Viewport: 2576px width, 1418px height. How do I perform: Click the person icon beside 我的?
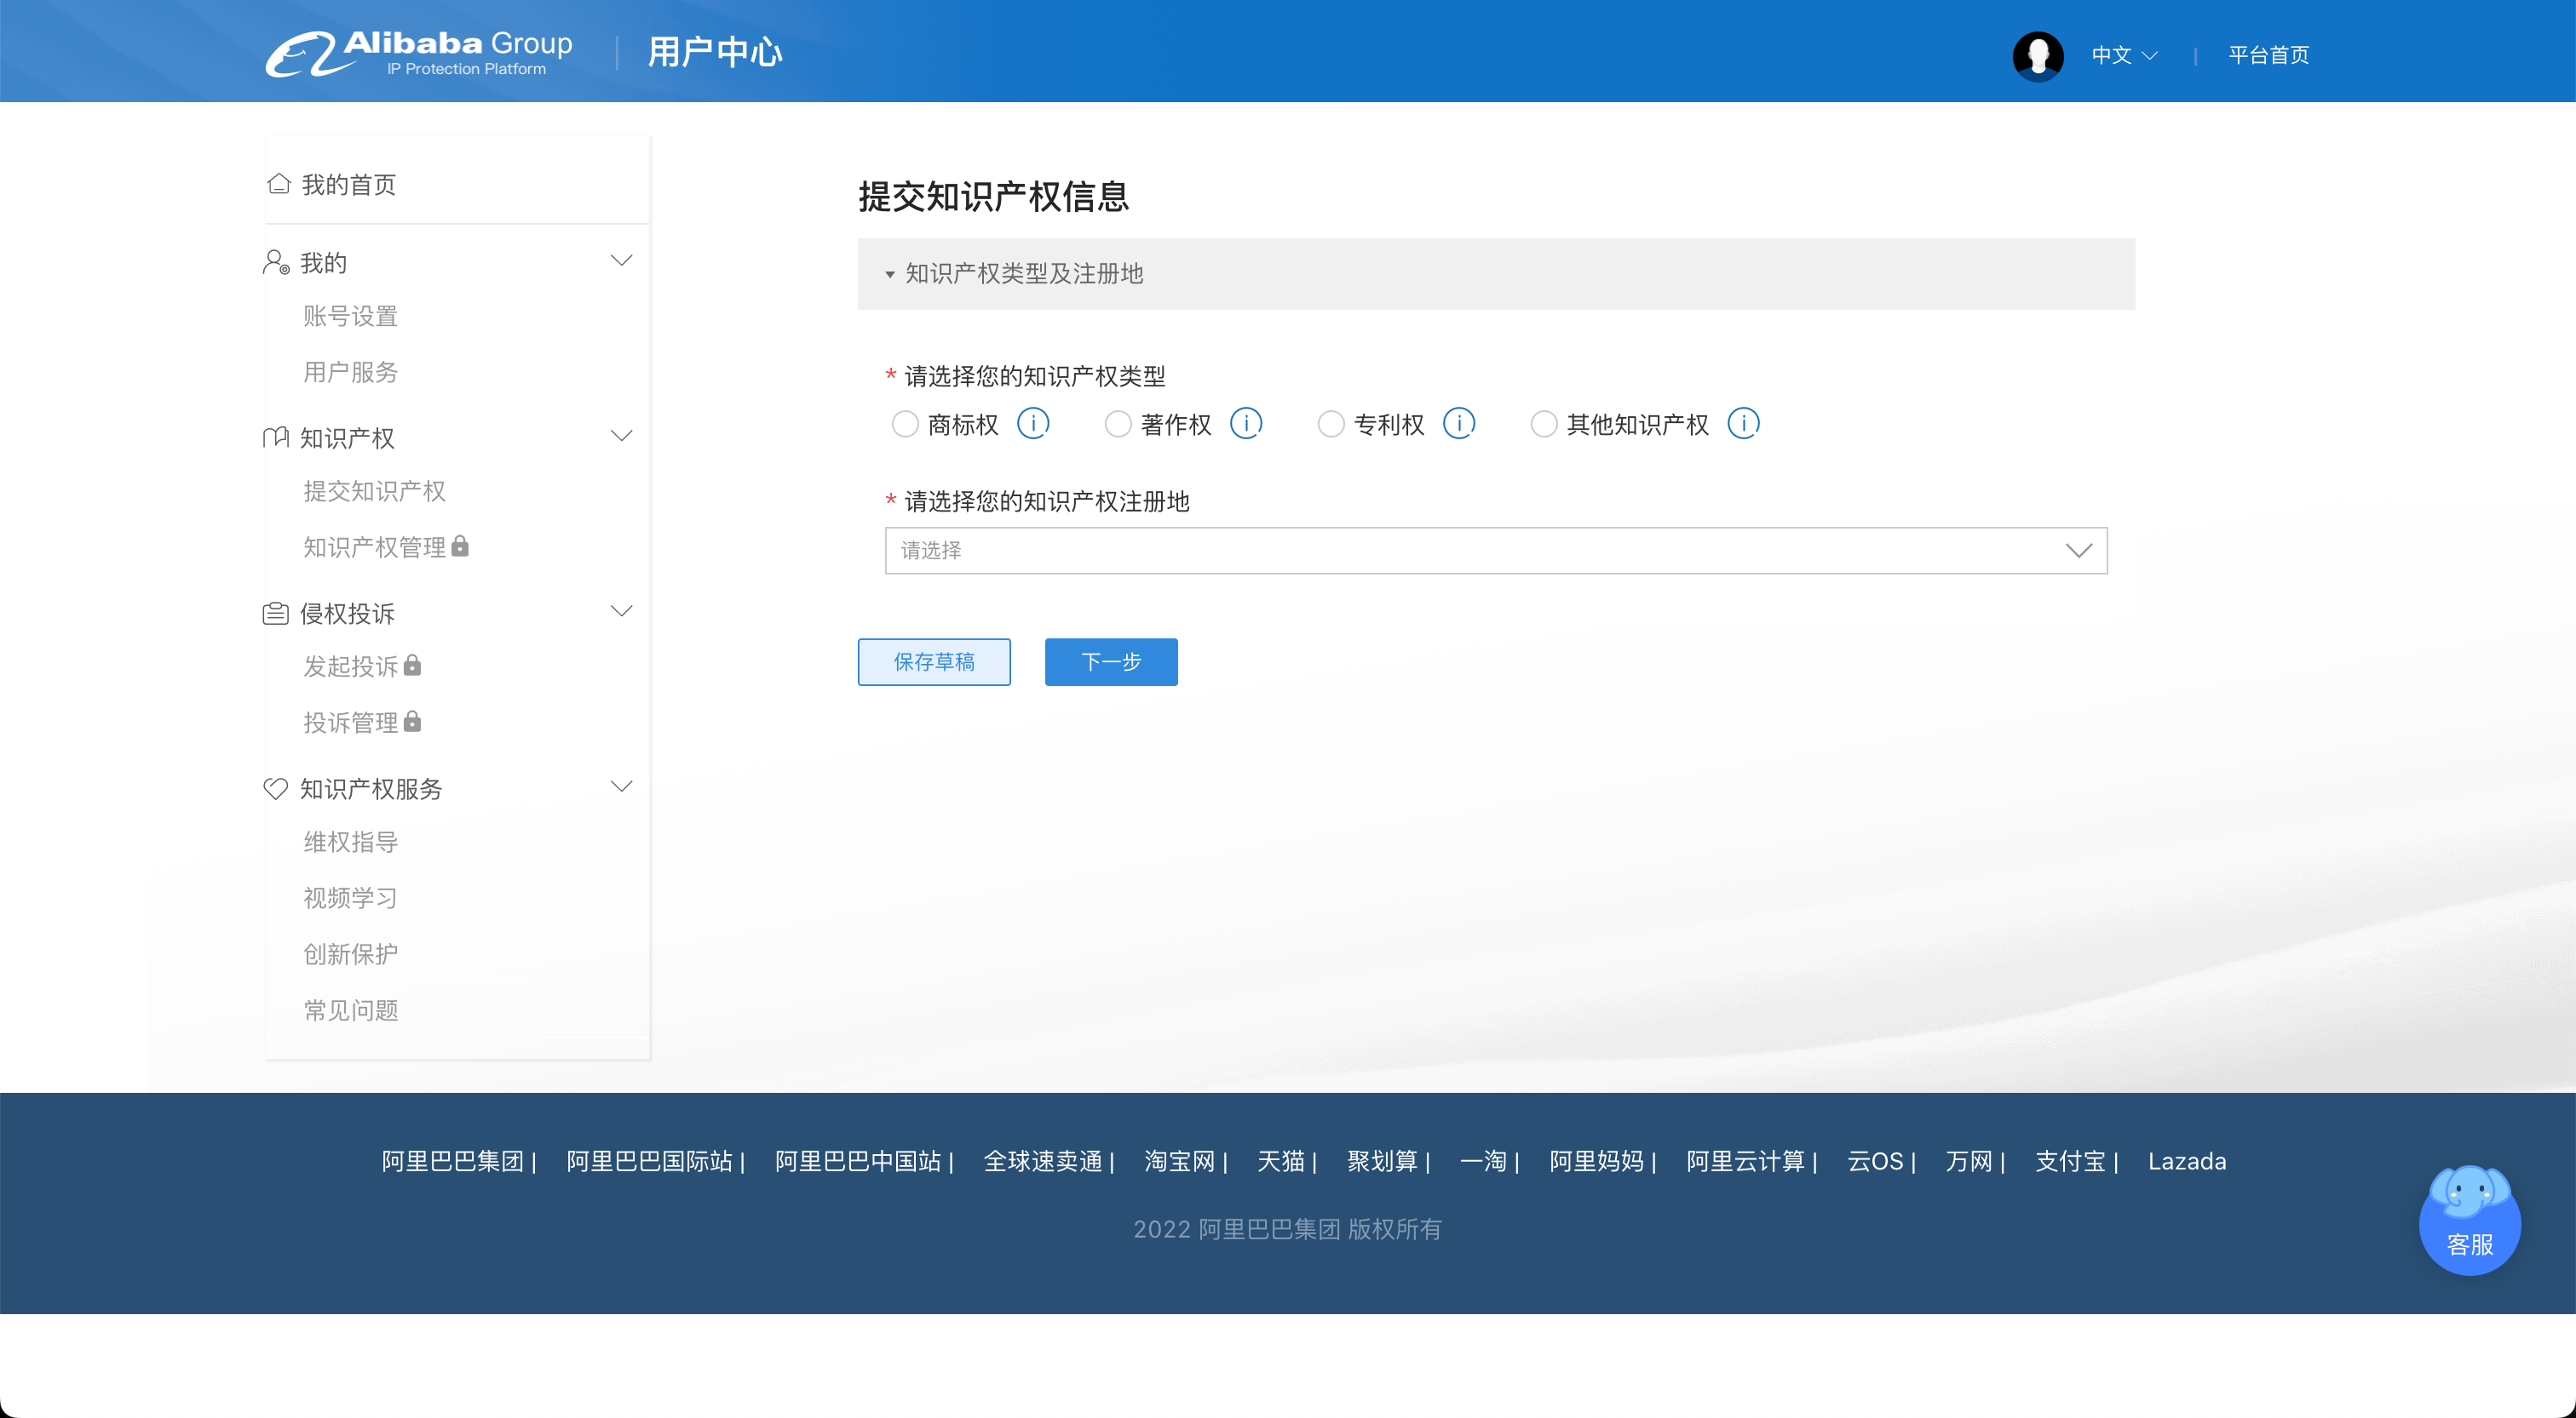pyautogui.click(x=275, y=262)
